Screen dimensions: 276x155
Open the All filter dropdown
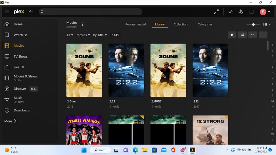[70, 35]
